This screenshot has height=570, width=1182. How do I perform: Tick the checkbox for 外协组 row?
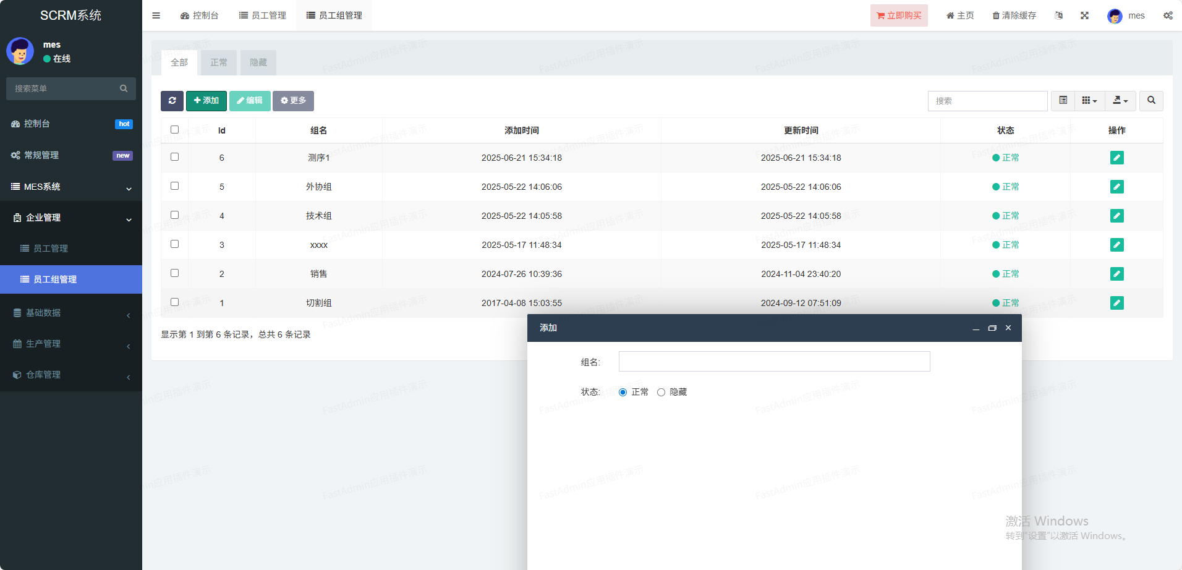pyautogui.click(x=174, y=186)
